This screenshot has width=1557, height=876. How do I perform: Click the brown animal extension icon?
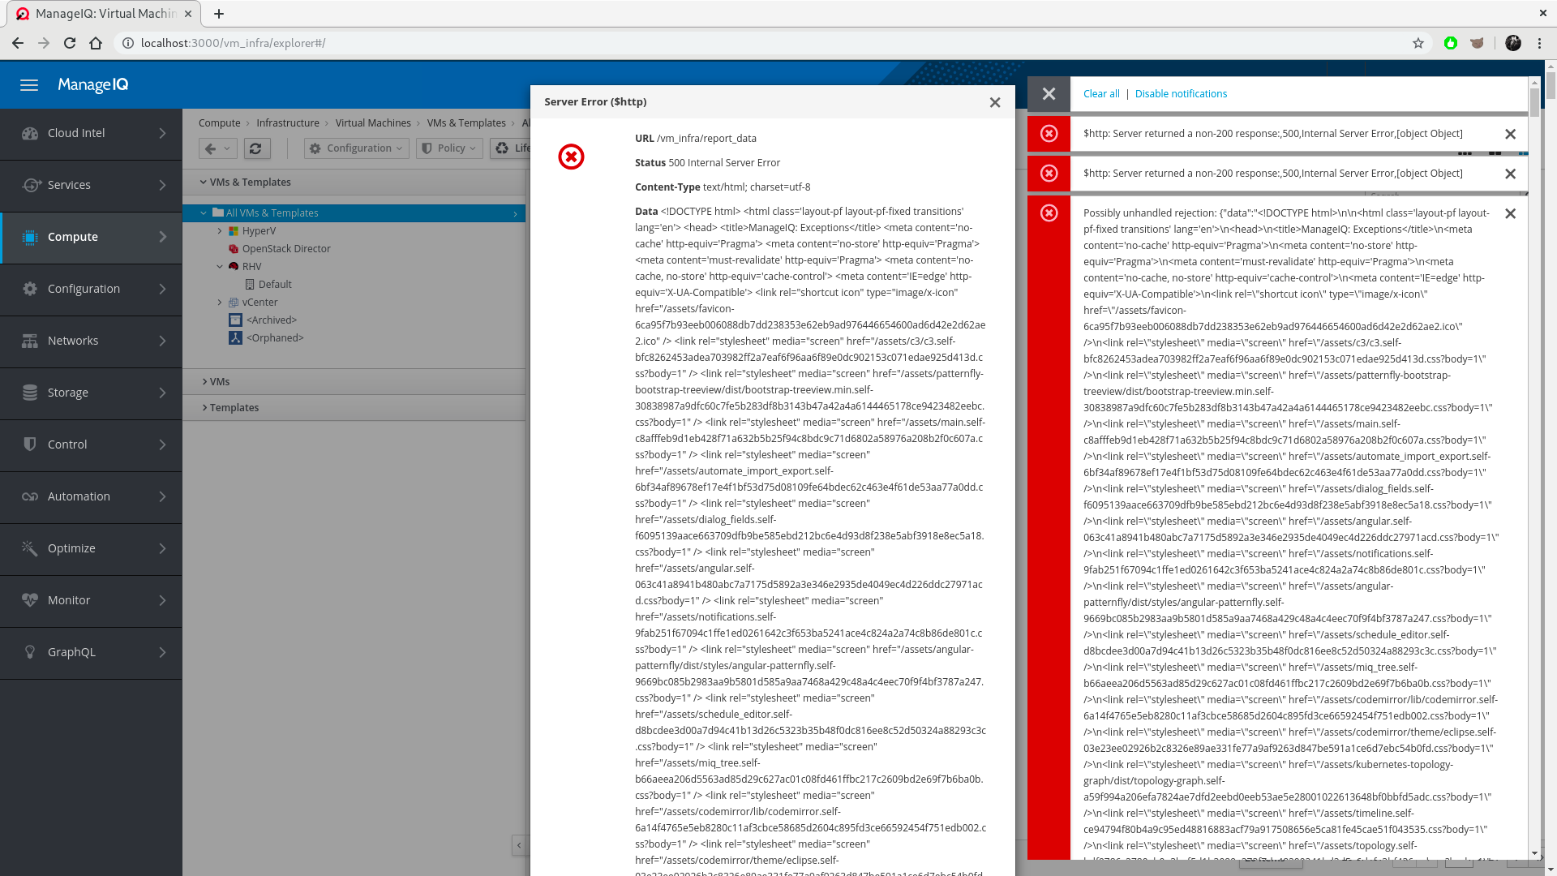coord(1477,43)
